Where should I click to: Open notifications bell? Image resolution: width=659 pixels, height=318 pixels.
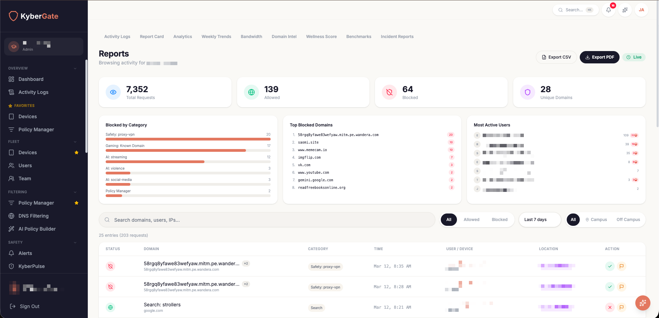609,10
